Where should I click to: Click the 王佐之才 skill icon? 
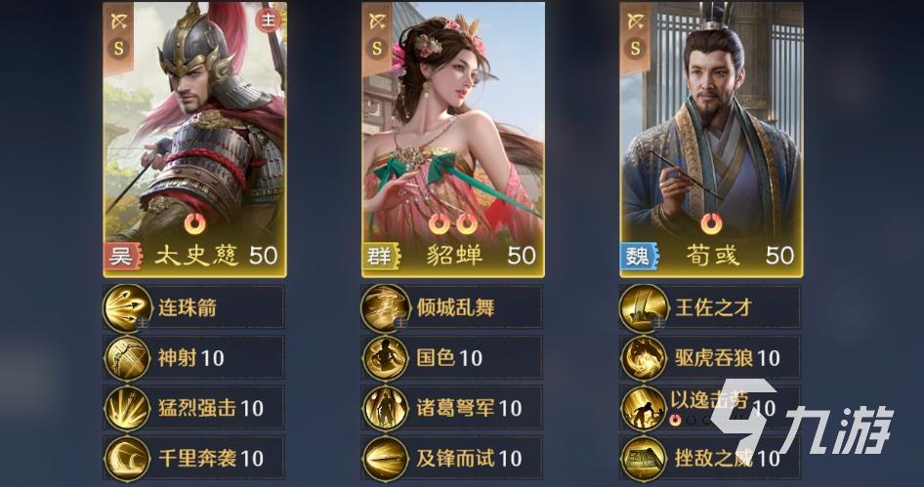click(x=644, y=307)
